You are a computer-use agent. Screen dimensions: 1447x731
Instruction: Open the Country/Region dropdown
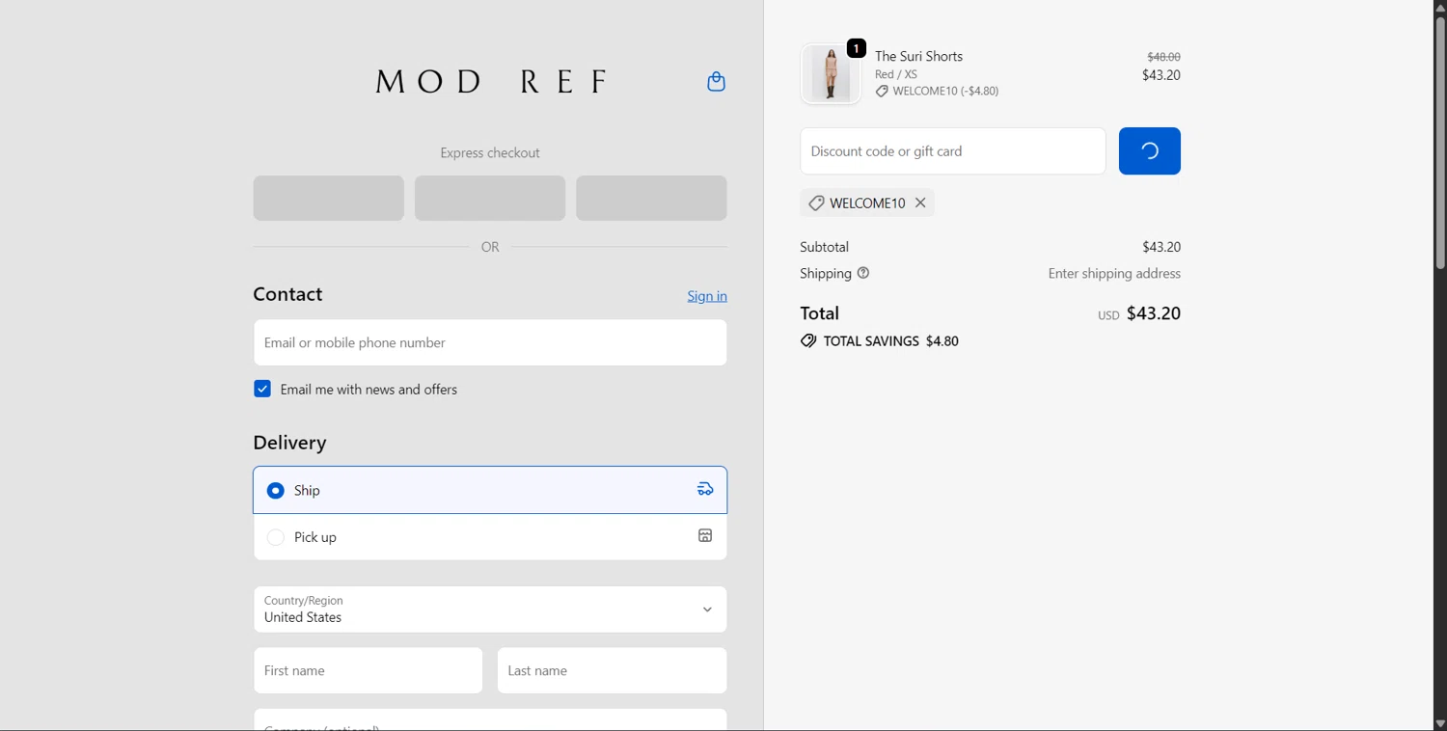tap(490, 609)
